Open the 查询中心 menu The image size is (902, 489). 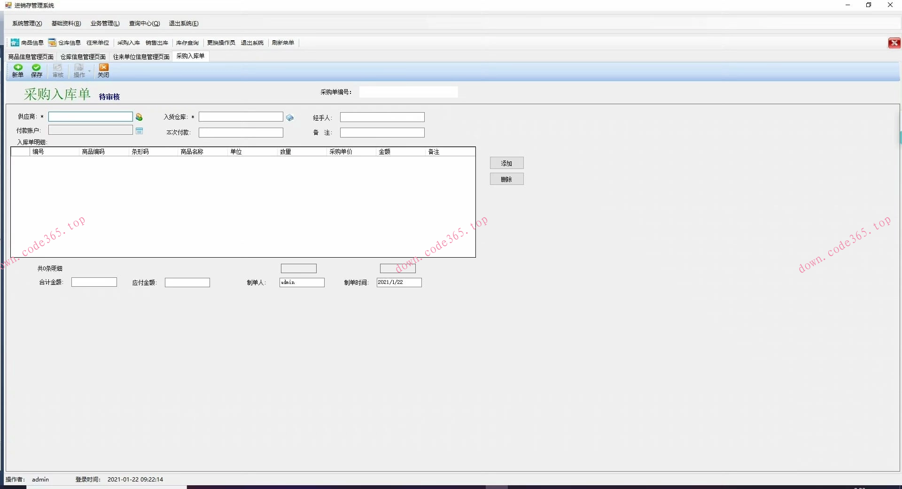coord(144,23)
